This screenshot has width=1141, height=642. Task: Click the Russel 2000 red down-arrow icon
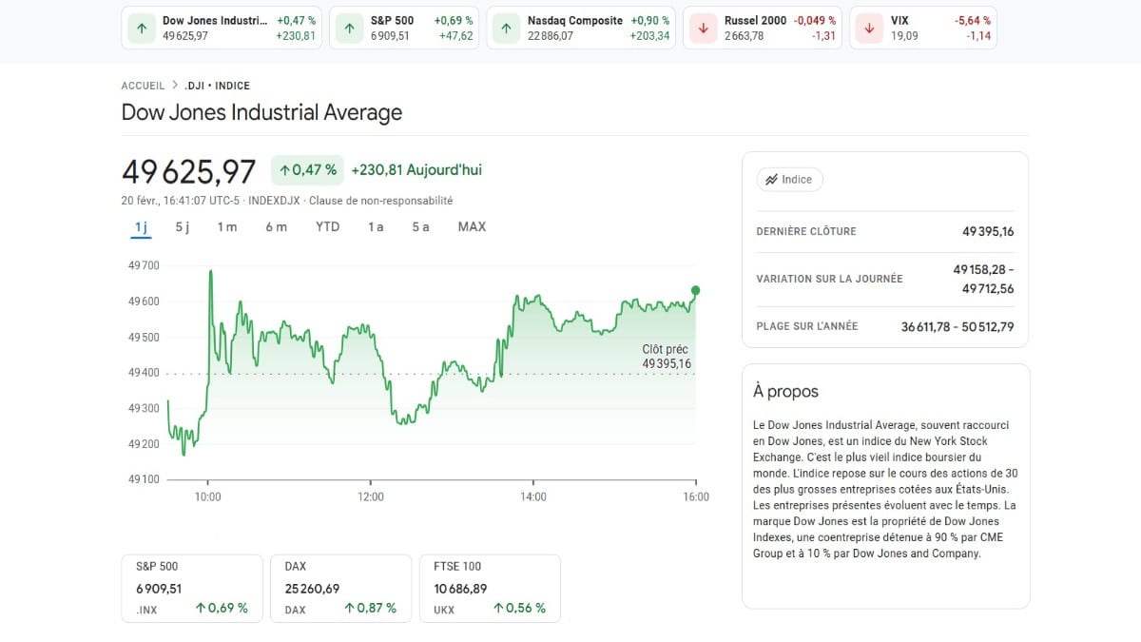703,29
